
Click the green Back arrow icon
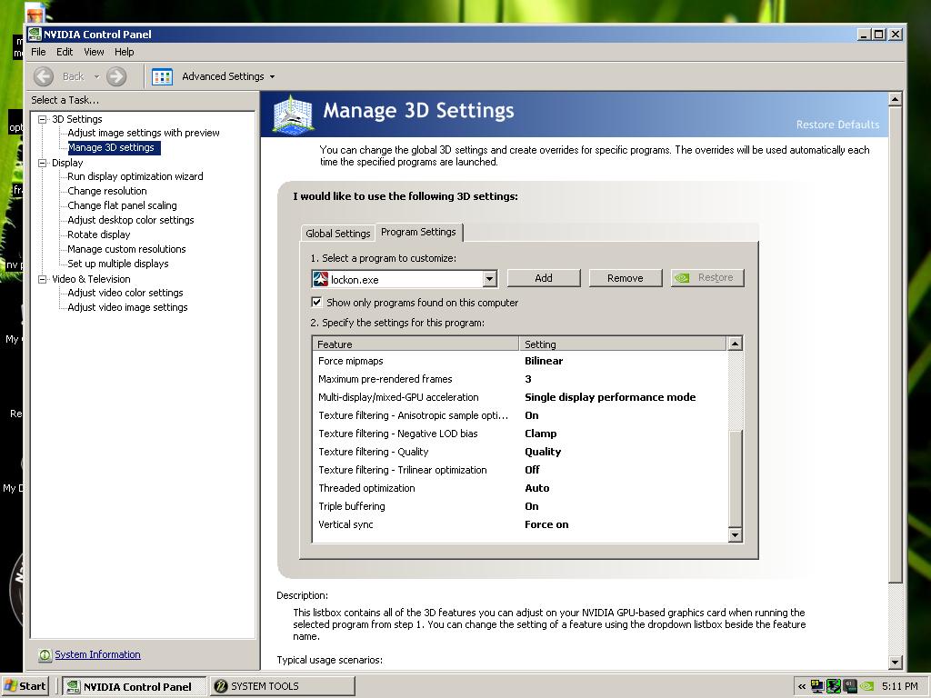[44, 76]
